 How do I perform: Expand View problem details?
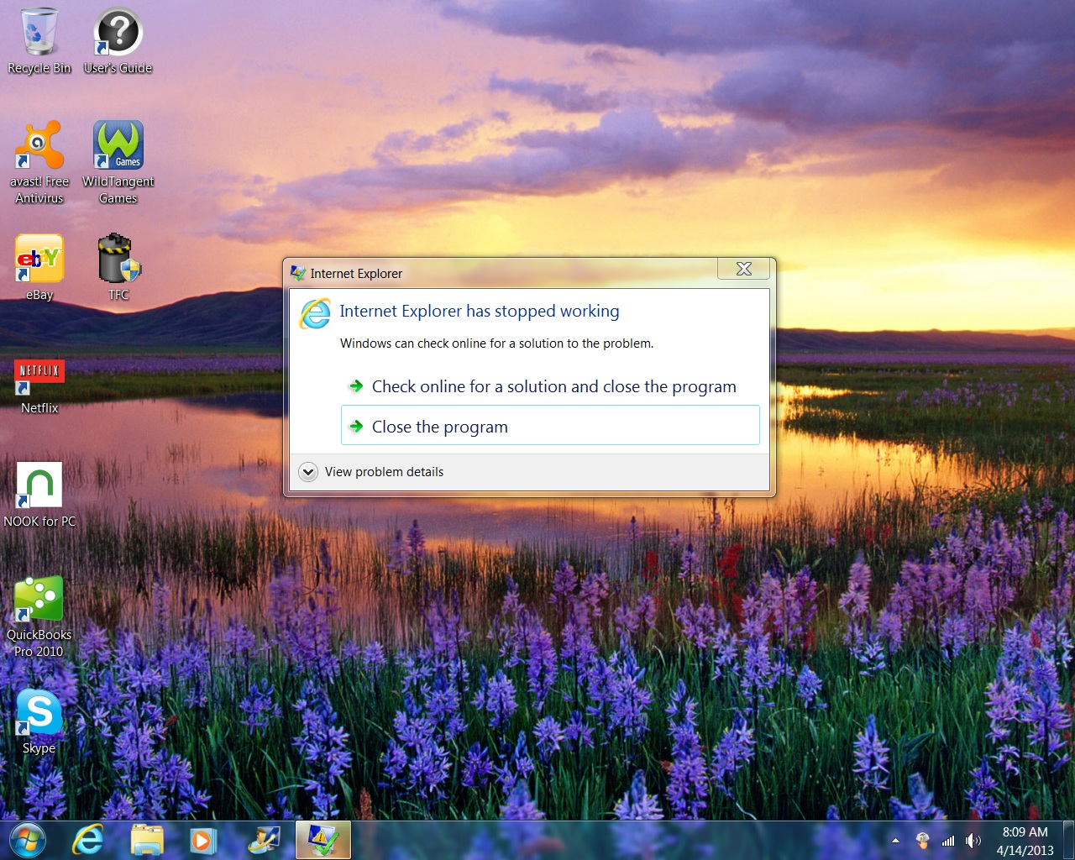[x=372, y=472]
